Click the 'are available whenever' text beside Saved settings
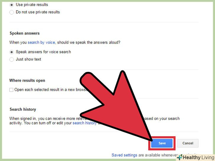The image size is (215, 161). click(x=158, y=155)
